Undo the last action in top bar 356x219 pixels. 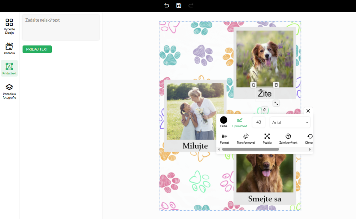(x=167, y=6)
